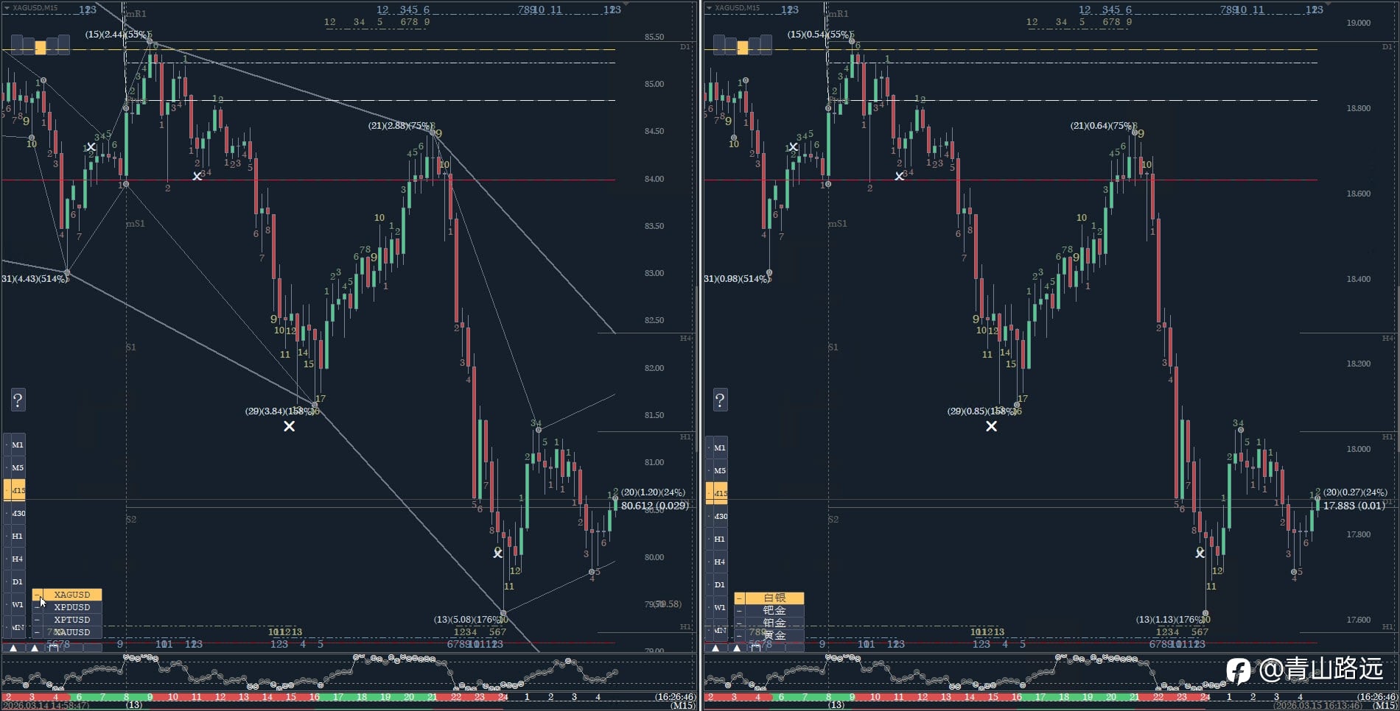Click the minus button beside 铂金
The height and width of the screenshot is (711, 1400).
coord(739,623)
